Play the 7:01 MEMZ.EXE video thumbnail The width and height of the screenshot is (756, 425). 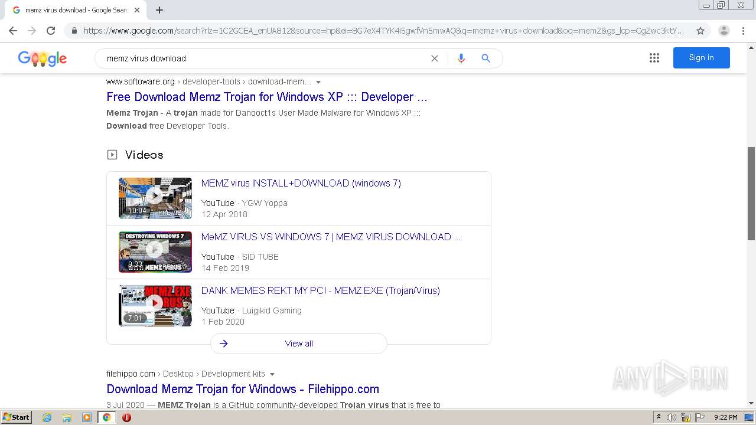coord(155,306)
